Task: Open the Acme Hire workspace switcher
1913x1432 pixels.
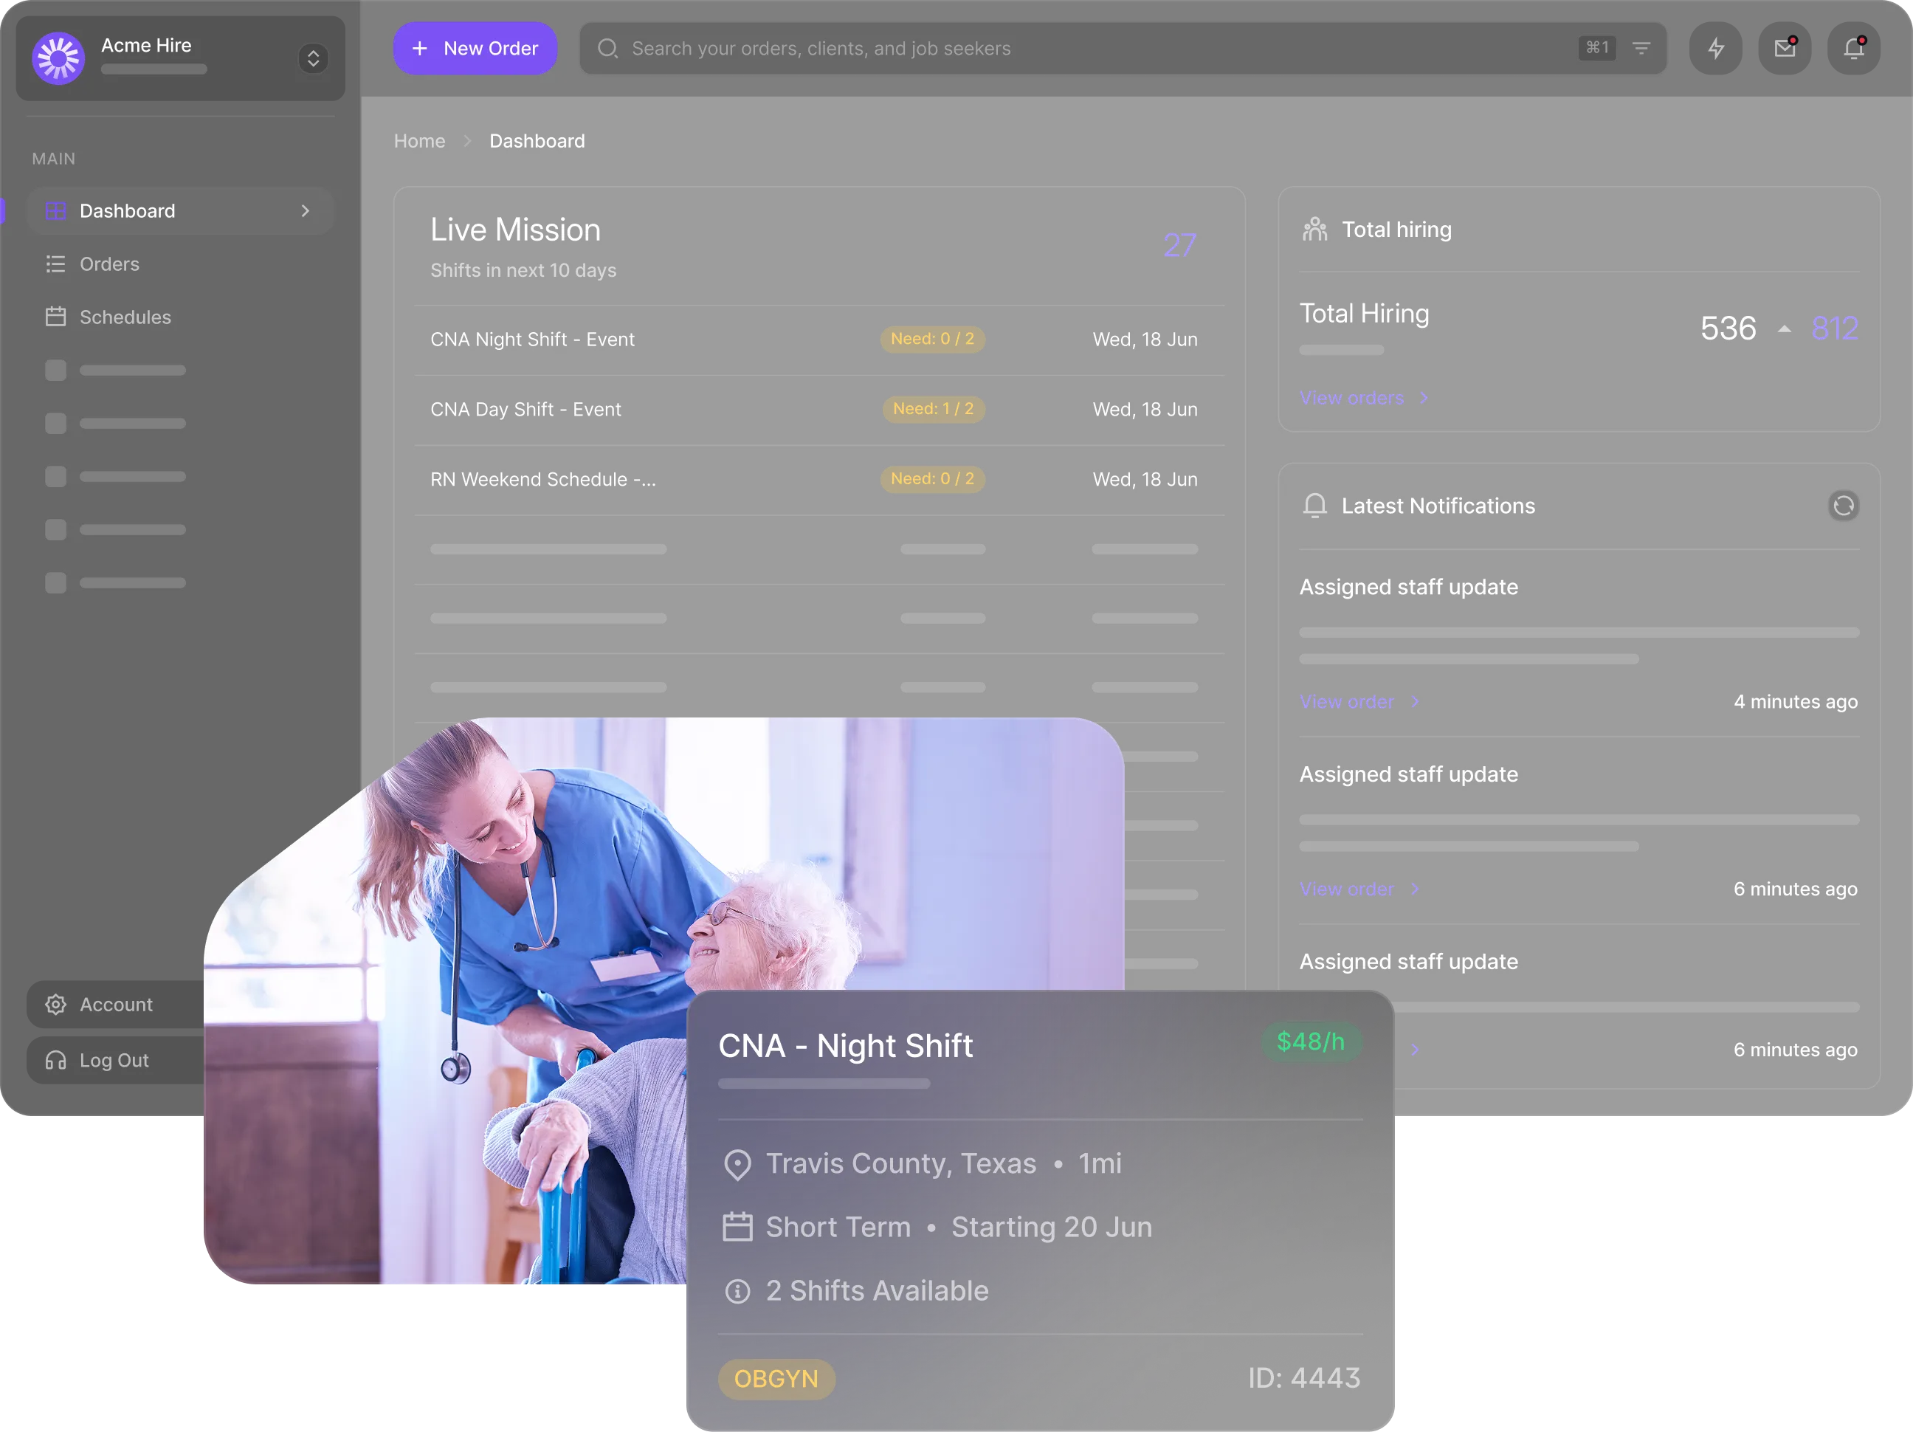Action: [313, 58]
